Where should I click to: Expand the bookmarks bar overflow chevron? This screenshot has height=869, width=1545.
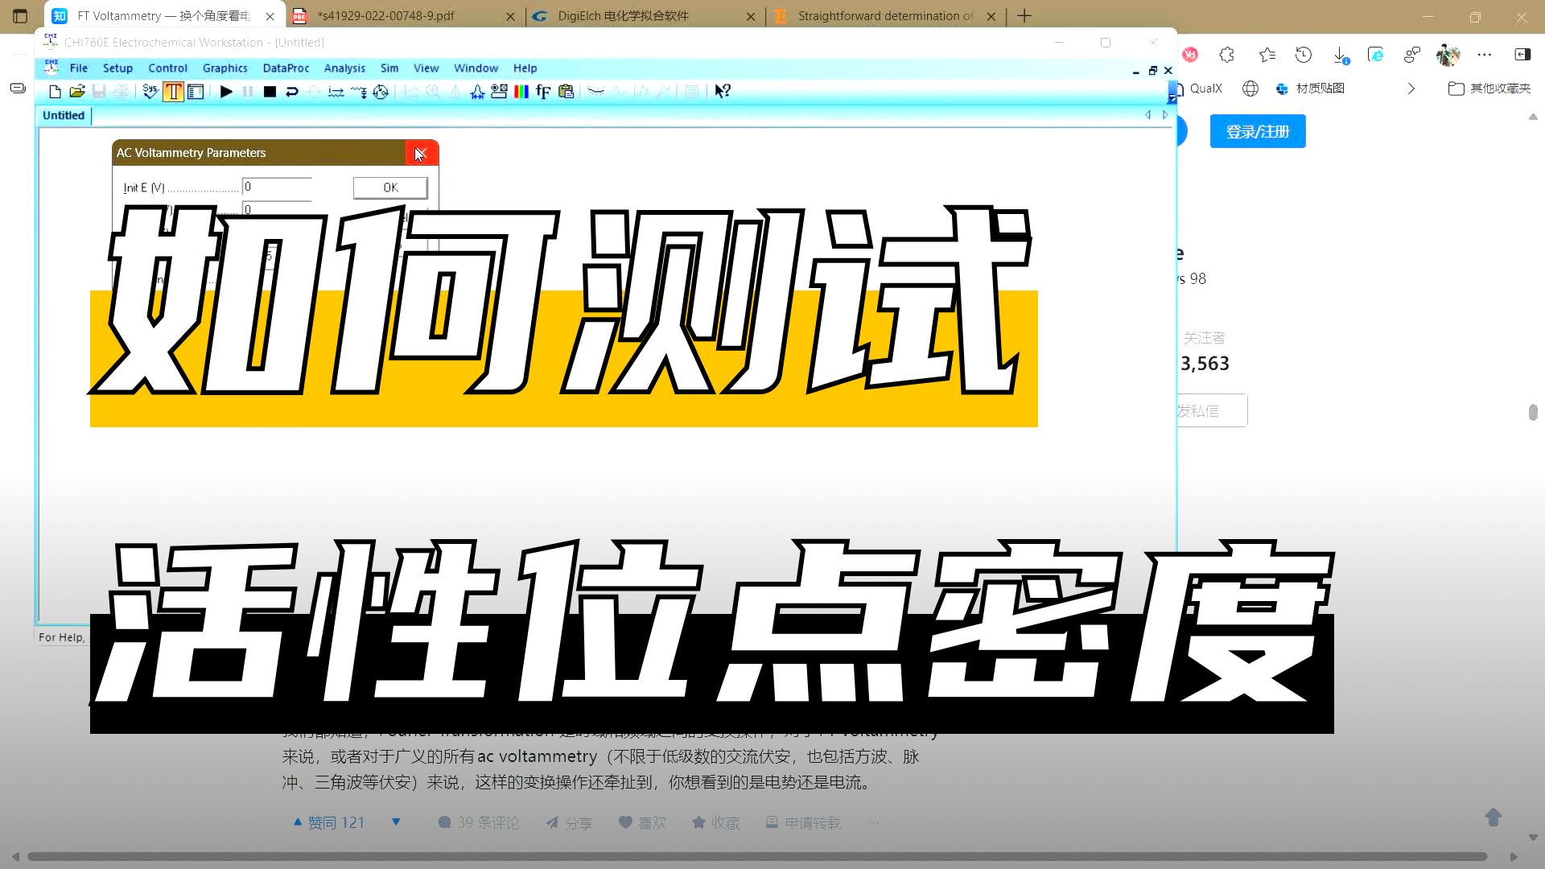(1411, 89)
